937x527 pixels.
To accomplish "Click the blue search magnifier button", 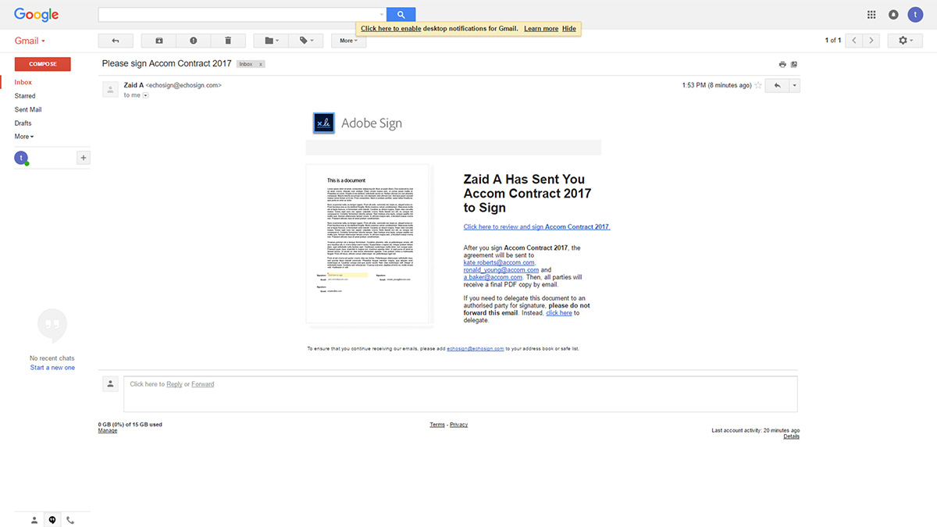I will (x=401, y=14).
